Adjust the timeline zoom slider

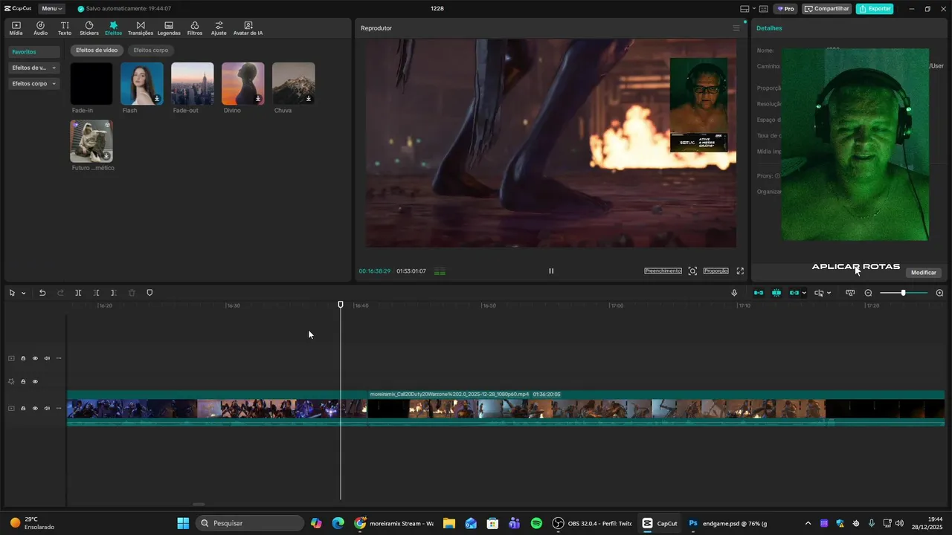904,293
